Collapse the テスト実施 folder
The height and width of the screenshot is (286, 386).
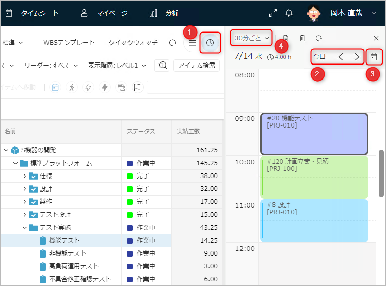tap(24, 228)
